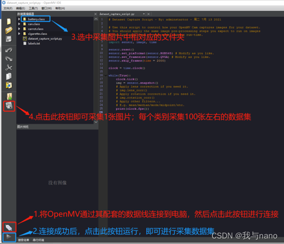Screen dimensions: 284x244
Task: Click the Open File folder icon
Action: (x=9, y=30)
